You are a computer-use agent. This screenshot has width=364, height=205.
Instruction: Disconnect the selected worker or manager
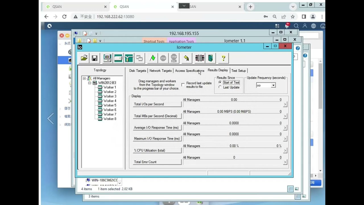[200, 58]
